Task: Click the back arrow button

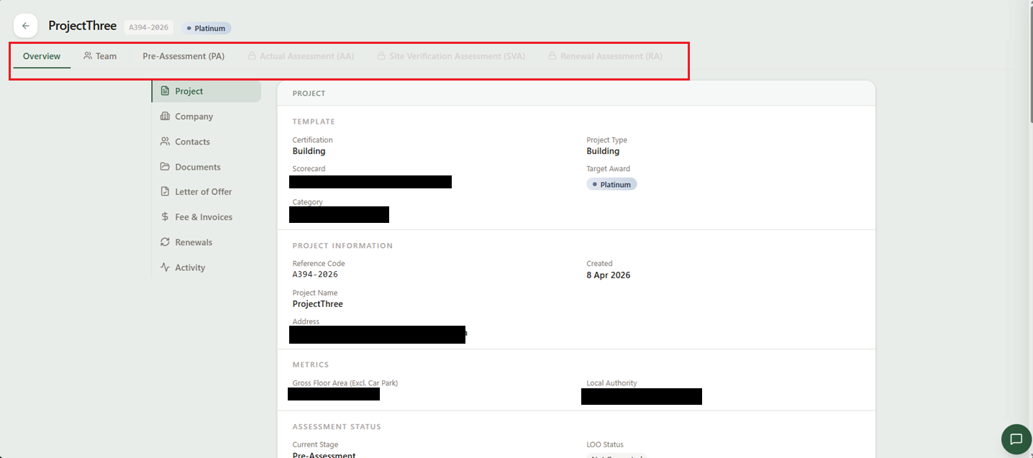Action: pos(25,26)
